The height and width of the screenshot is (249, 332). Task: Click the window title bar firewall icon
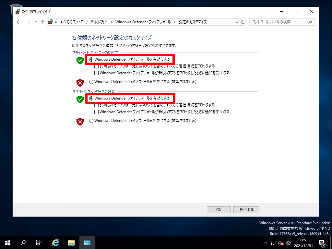click(x=18, y=11)
